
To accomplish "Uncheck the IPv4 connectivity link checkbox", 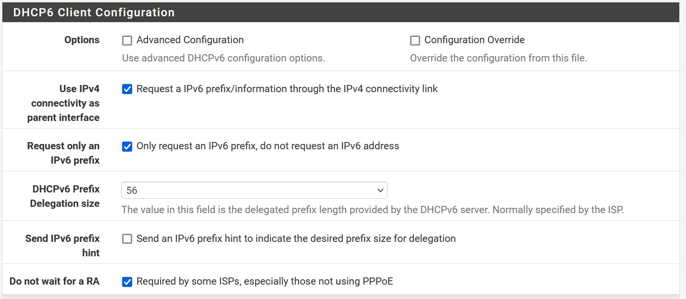I will pos(127,89).
